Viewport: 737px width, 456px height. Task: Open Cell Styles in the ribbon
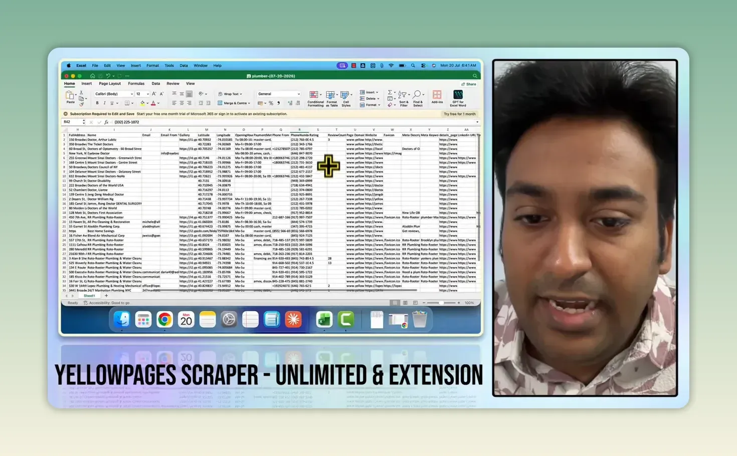346,99
